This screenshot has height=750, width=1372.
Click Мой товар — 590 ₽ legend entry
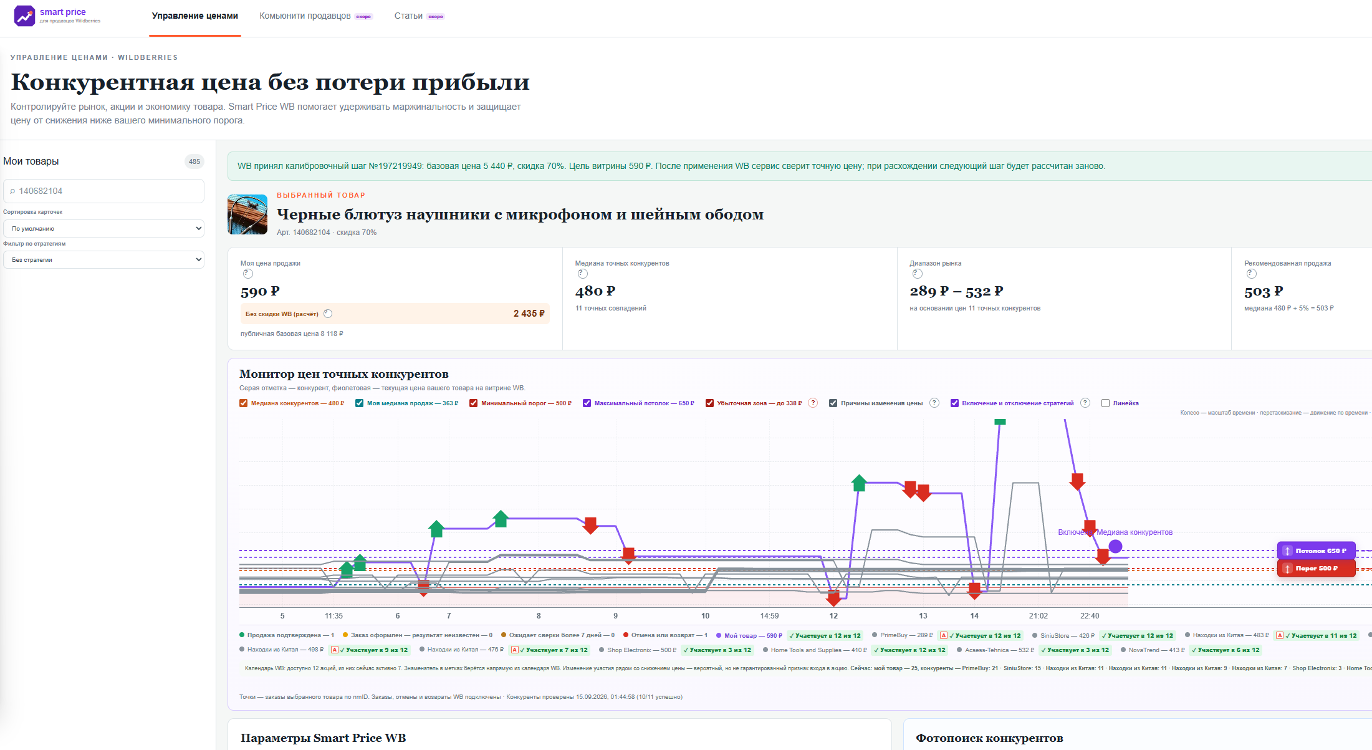pyautogui.click(x=749, y=635)
